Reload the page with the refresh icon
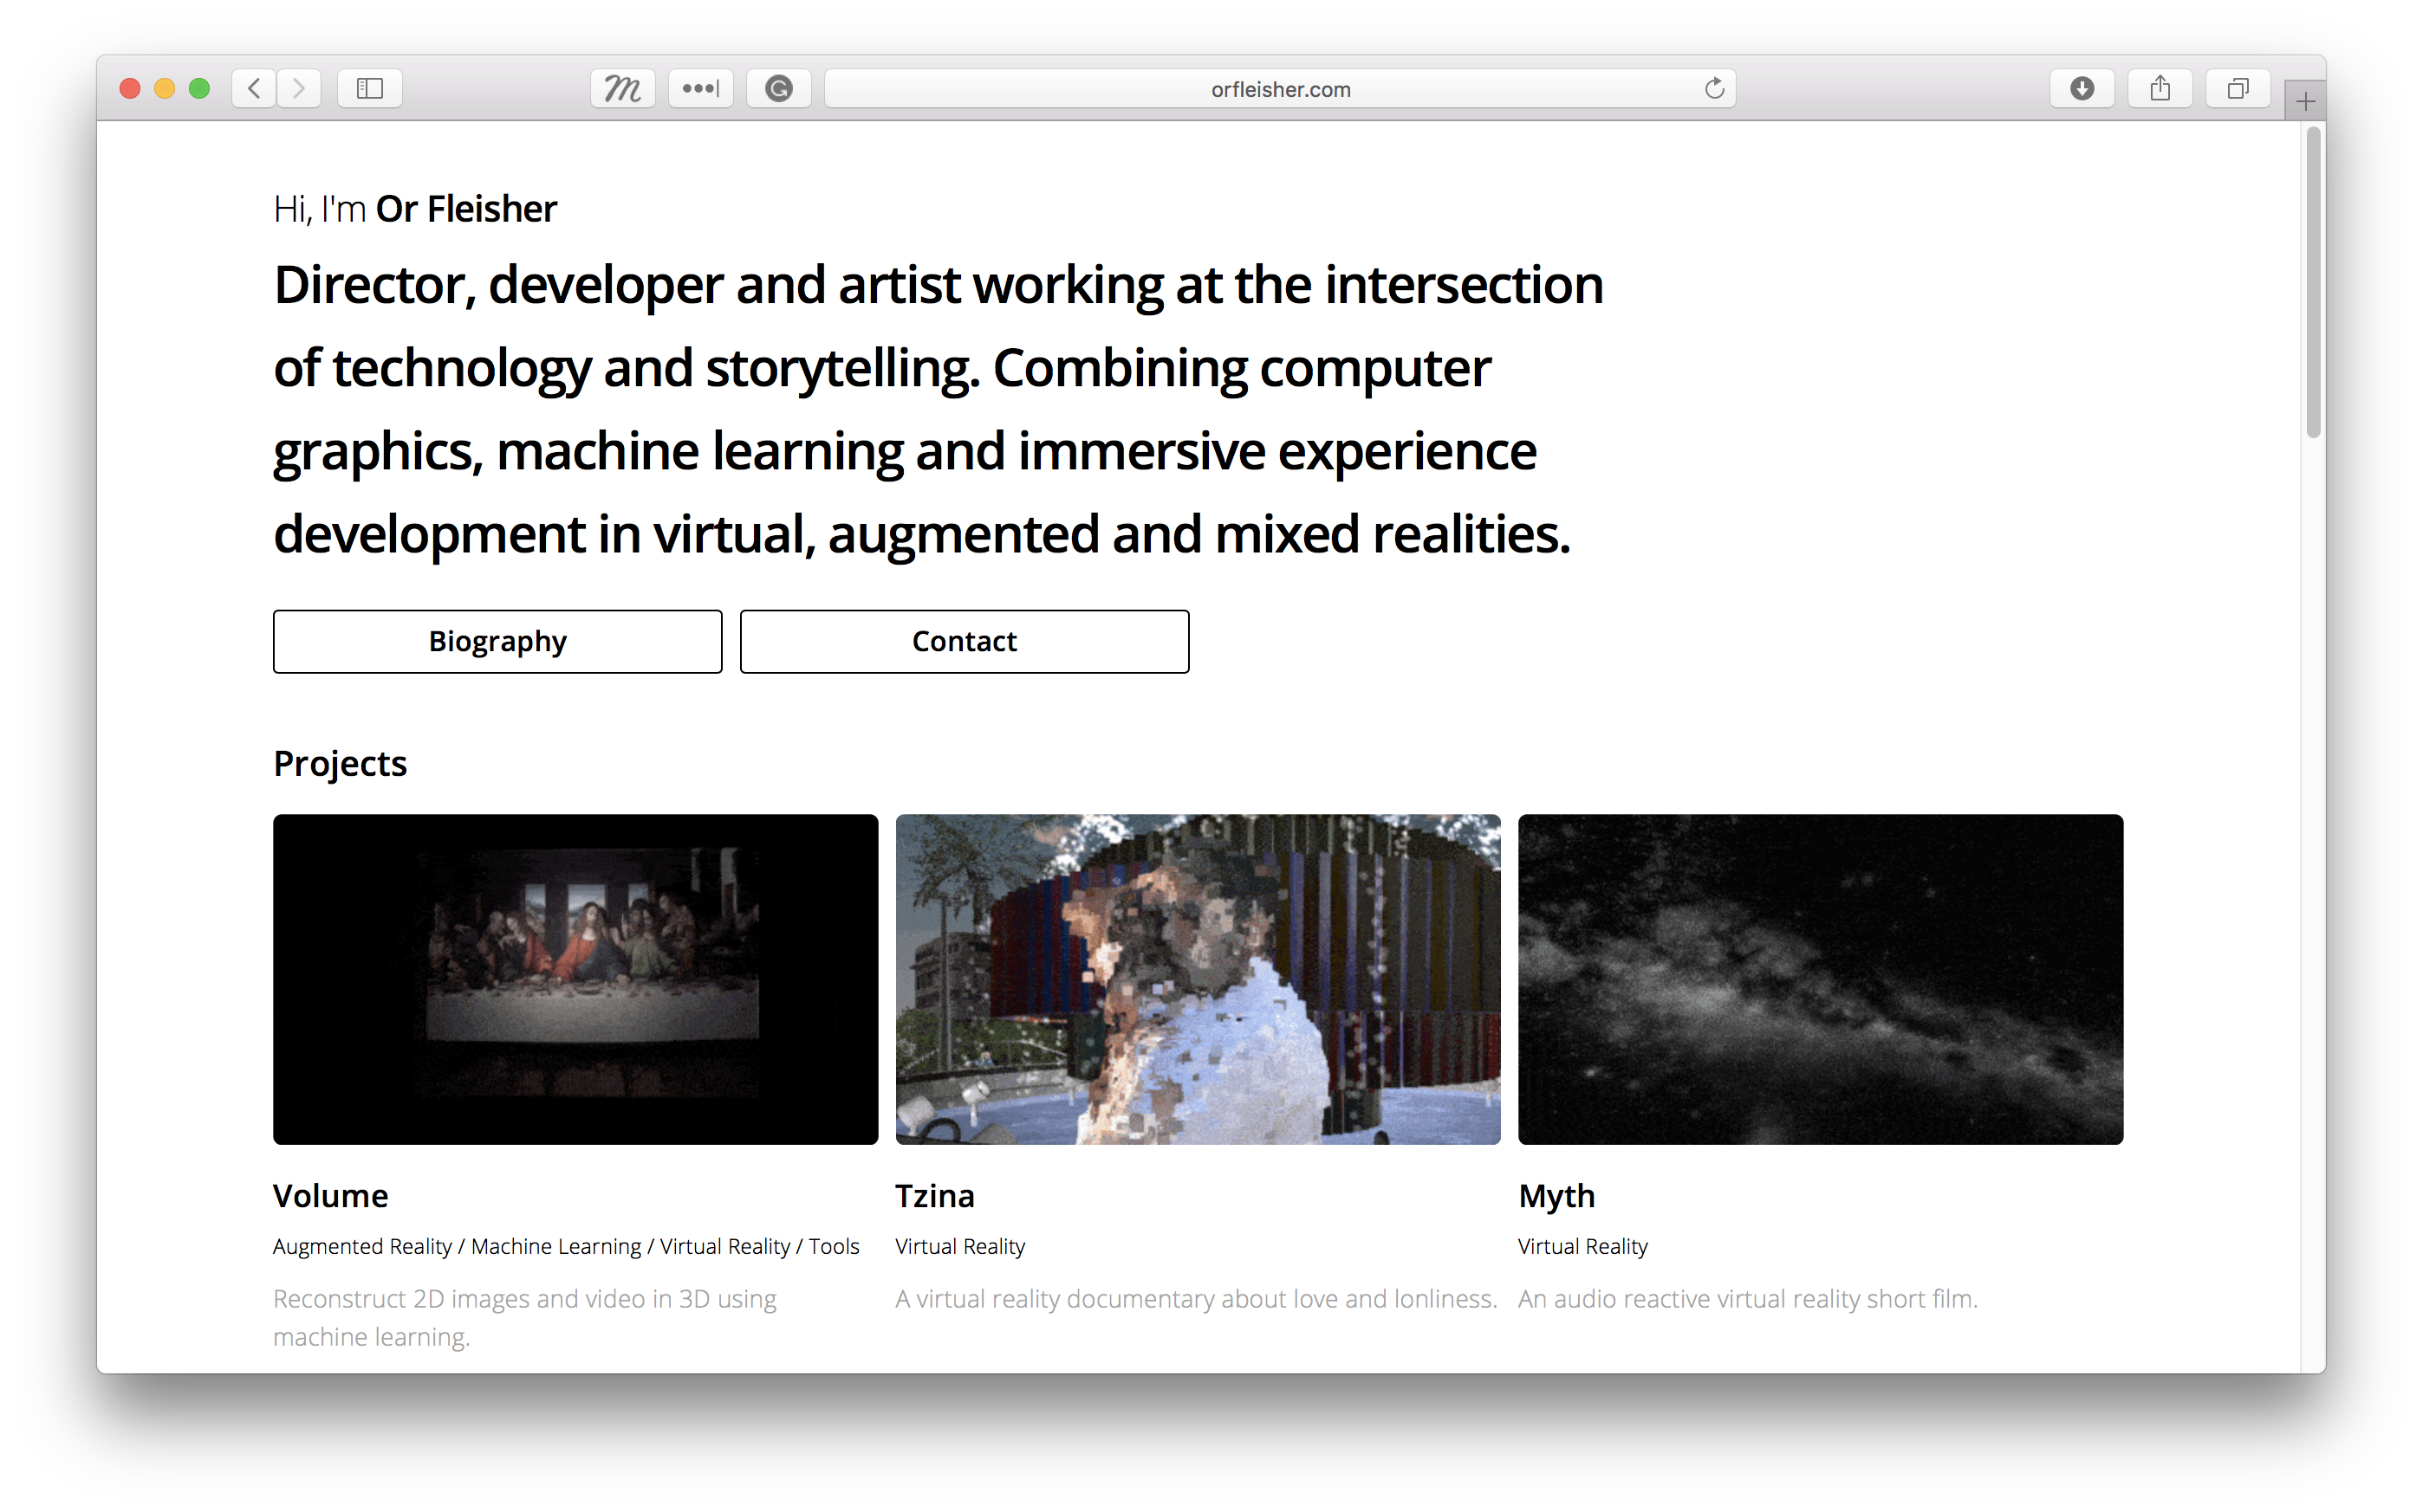Image resolution: width=2423 pixels, height=1512 pixels. 1715,89
